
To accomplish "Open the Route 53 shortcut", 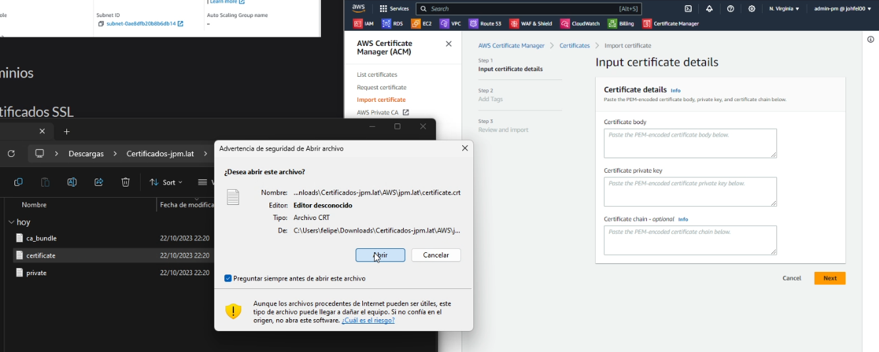I will point(485,24).
